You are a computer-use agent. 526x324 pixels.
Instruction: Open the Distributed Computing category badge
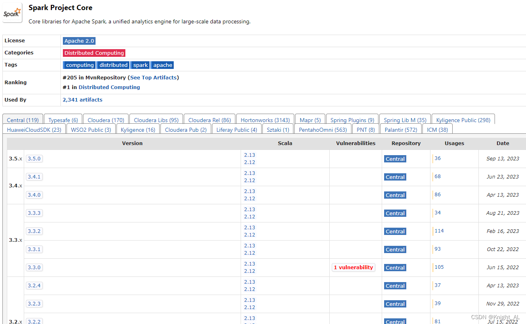pyautogui.click(x=94, y=53)
